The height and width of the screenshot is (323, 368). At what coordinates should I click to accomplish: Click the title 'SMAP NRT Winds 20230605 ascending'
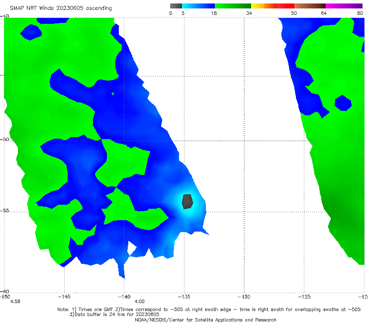pos(61,8)
